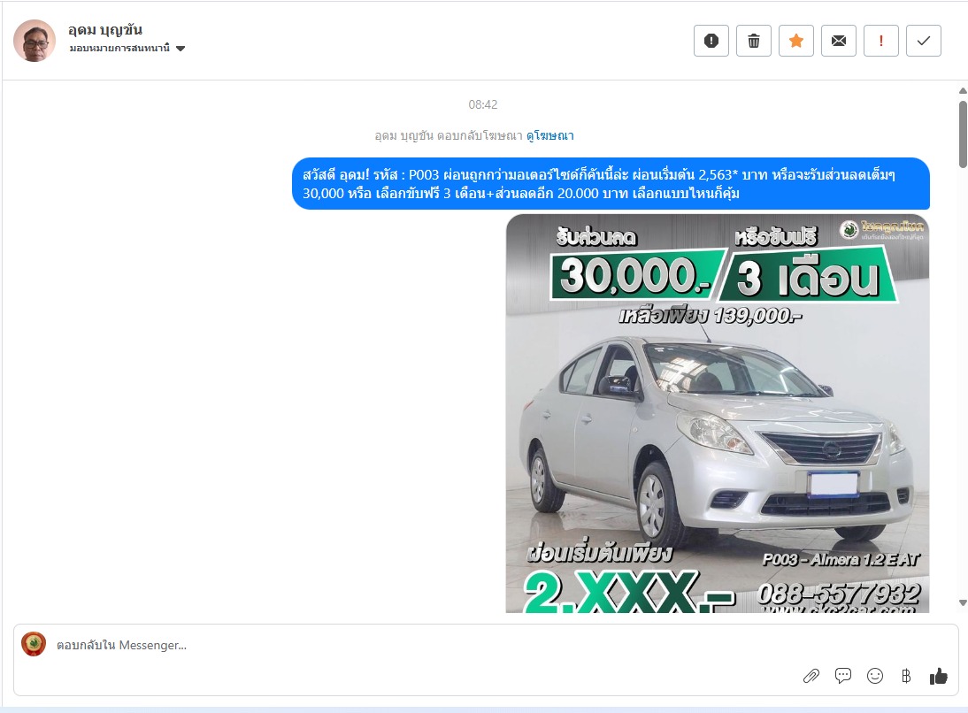This screenshot has width=968, height=713.
Task: Mark conversation as unread via the envelope icon
Action: [839, 41]
